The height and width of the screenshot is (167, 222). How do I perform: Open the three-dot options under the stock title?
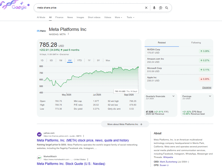68,34
